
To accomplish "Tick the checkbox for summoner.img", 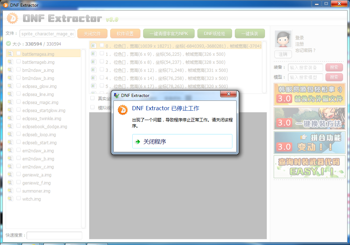I will 19,190.
